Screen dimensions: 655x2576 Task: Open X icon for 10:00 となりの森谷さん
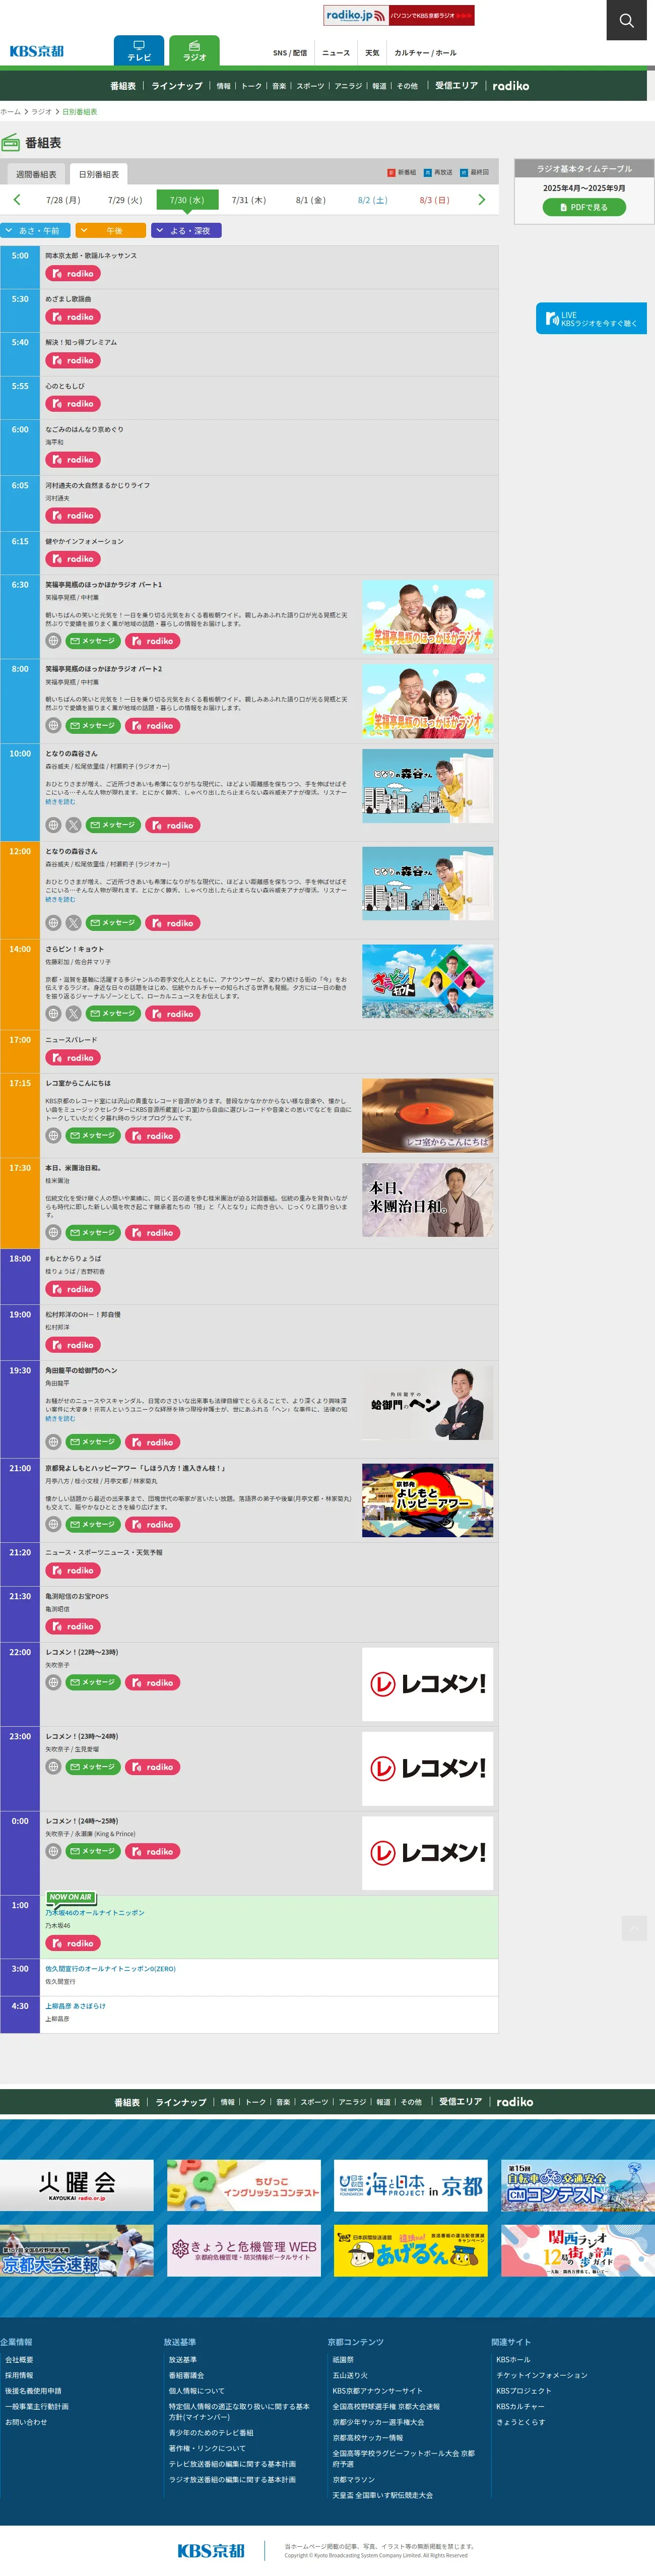pyautogui.click(x=73, y=825)
